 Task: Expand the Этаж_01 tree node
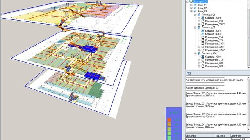(191, 5)
